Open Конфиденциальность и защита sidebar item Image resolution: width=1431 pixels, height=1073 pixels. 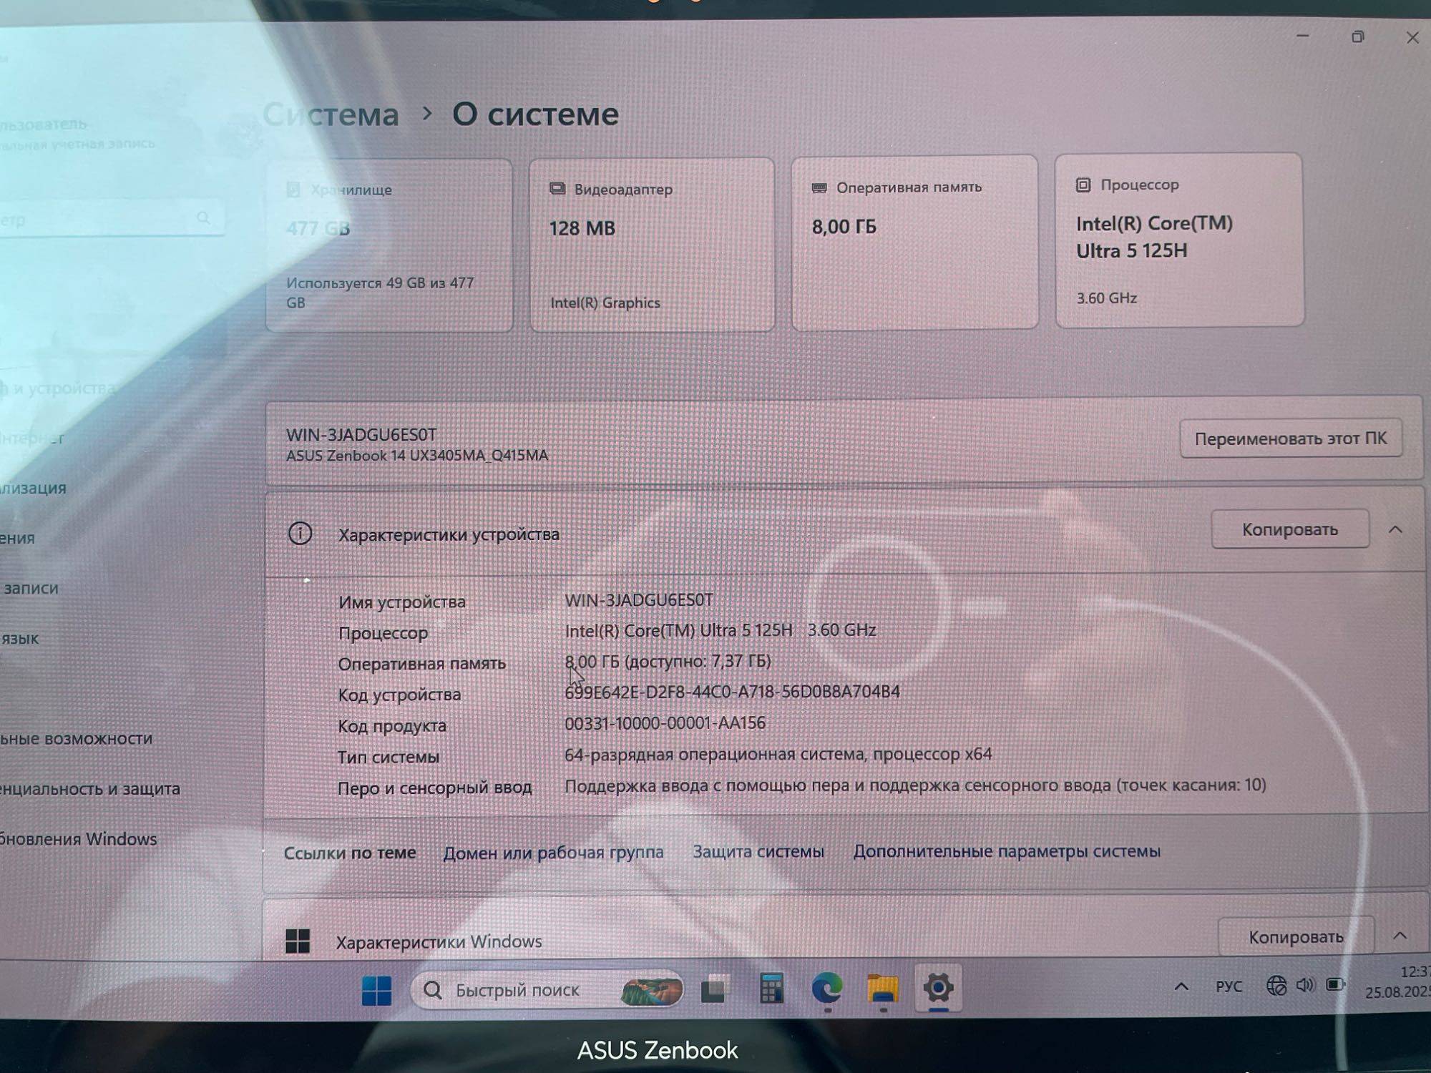(90, 788)
